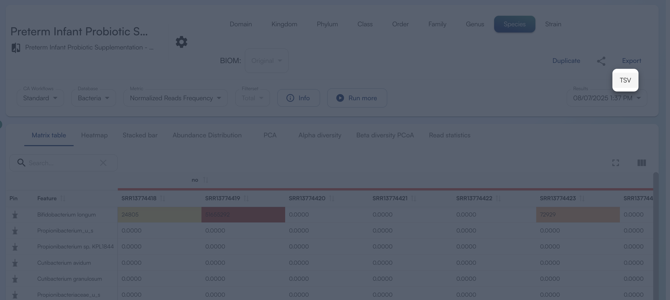670x300 pixels.
Task: Clear the search field with X
Action: pos(103,163)
